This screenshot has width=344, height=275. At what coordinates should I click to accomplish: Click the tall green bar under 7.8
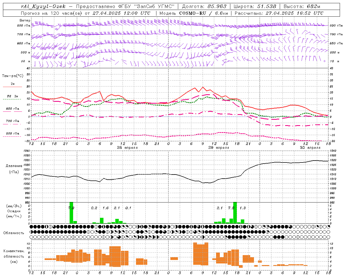point(71,213)
